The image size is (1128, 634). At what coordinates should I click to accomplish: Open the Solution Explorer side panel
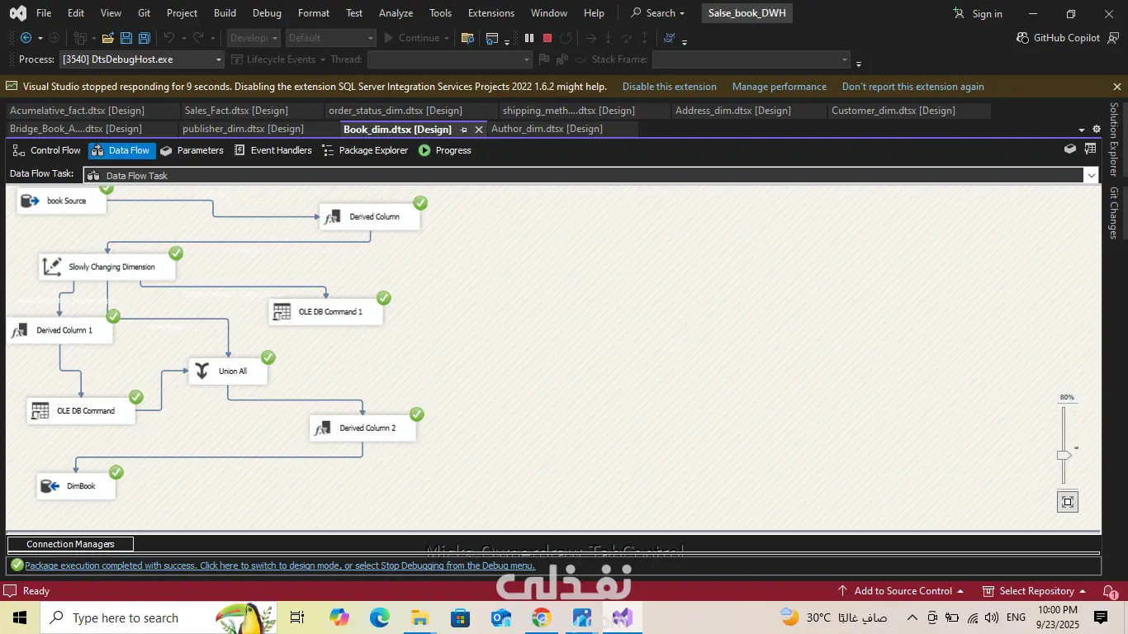pos(1114,140)
